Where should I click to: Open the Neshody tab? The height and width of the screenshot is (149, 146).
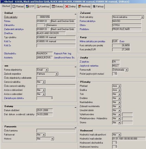coord(84,6)
